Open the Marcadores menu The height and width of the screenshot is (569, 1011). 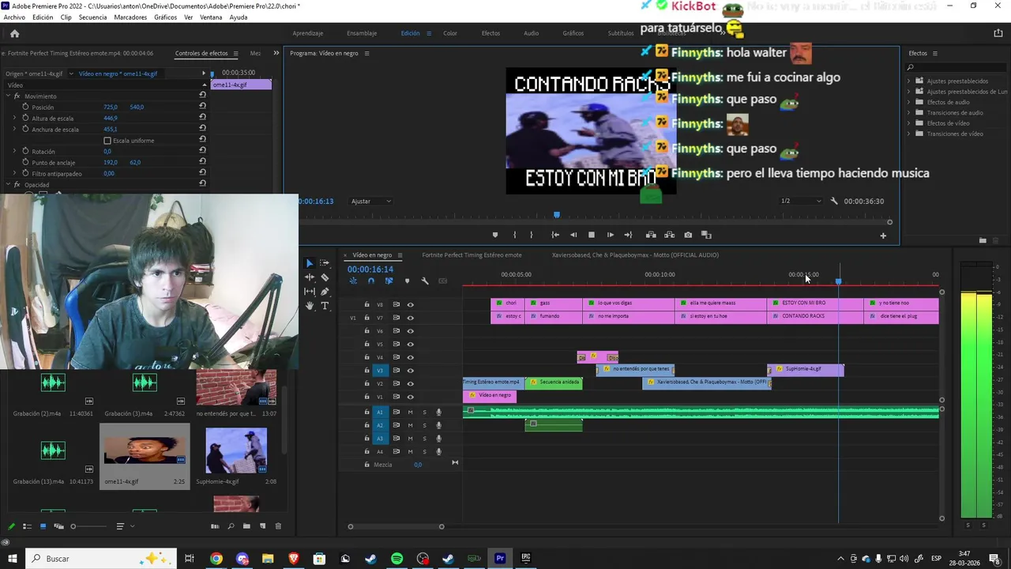(x=130, y=17)
